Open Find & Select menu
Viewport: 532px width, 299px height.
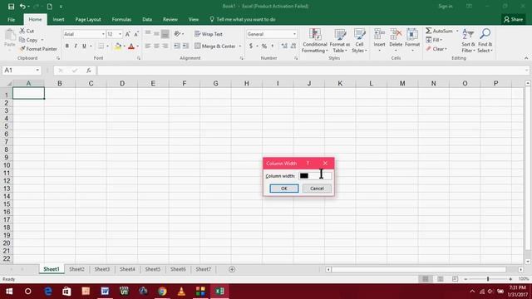point(485,41)
